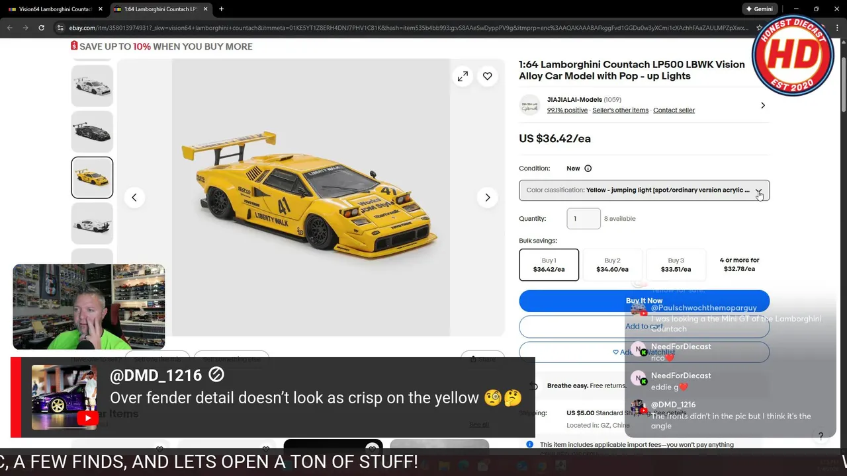Select the 4 or more bulk savings option
The width and height of the screenshot is (847, 476).
[739, 264]
